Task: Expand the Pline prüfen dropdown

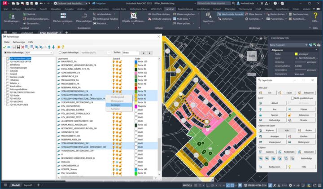Action: coord(193,23)
